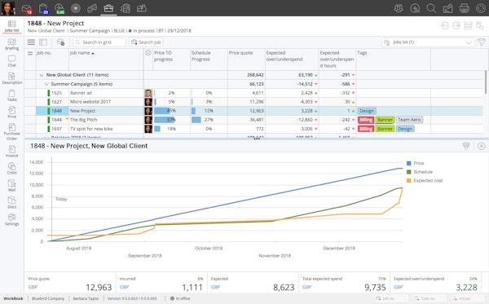Click the Billing tag on TV spot row
This screenshot has height=304, width=489.
[x=366, y=129]
